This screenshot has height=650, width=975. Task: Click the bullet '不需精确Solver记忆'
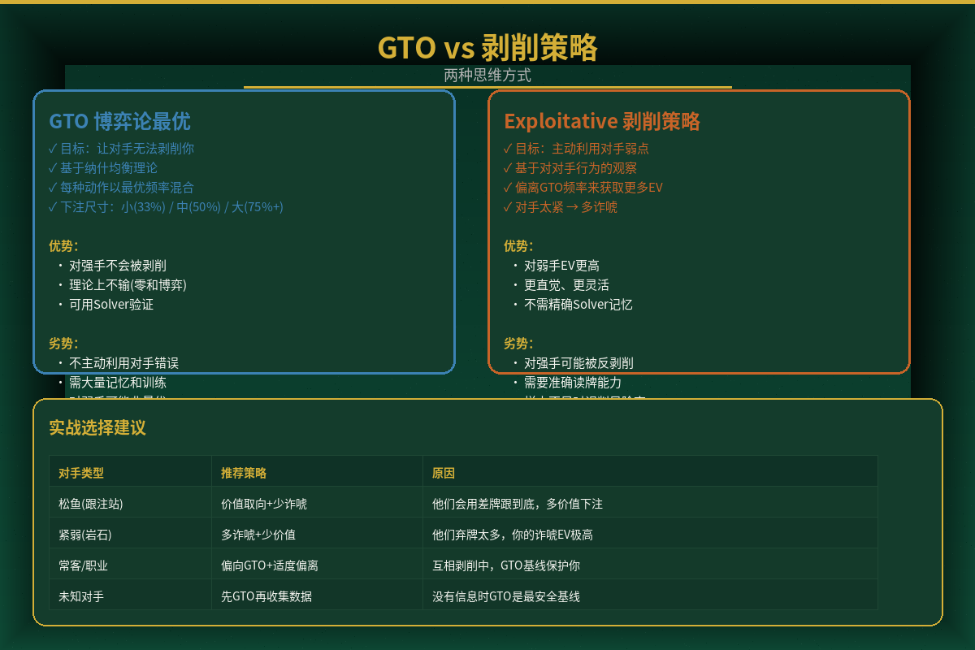pos(578,305)
